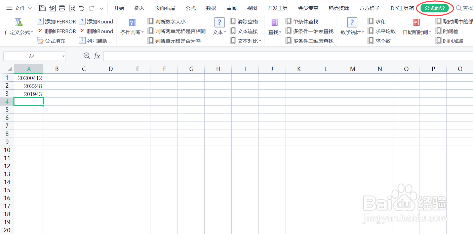Click the formula bar input field
Viewport: 473px width, 234px height.
click(288, 56)
